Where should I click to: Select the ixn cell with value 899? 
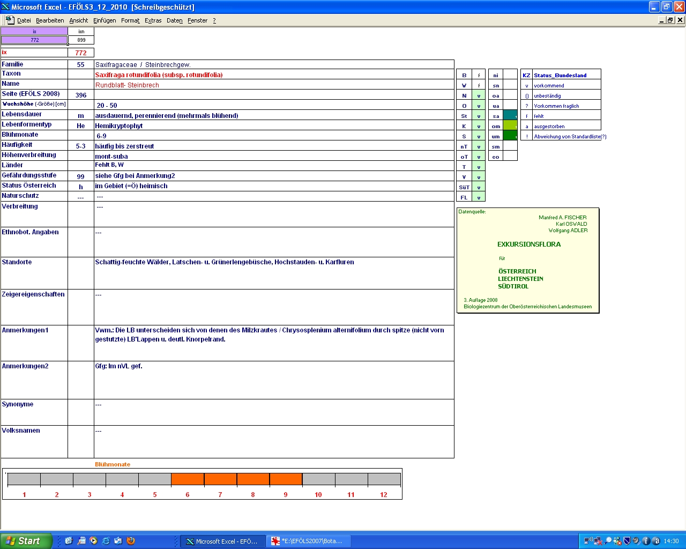(x=81, y=40)
